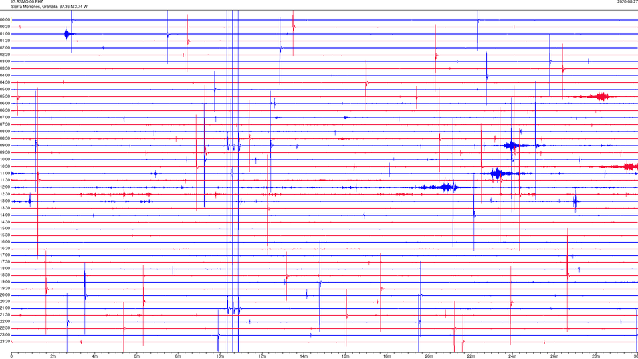Viewport: 638px width, 359px height.
Task: Select the 12:30 trace time label
Action: [x=5, y=194]
